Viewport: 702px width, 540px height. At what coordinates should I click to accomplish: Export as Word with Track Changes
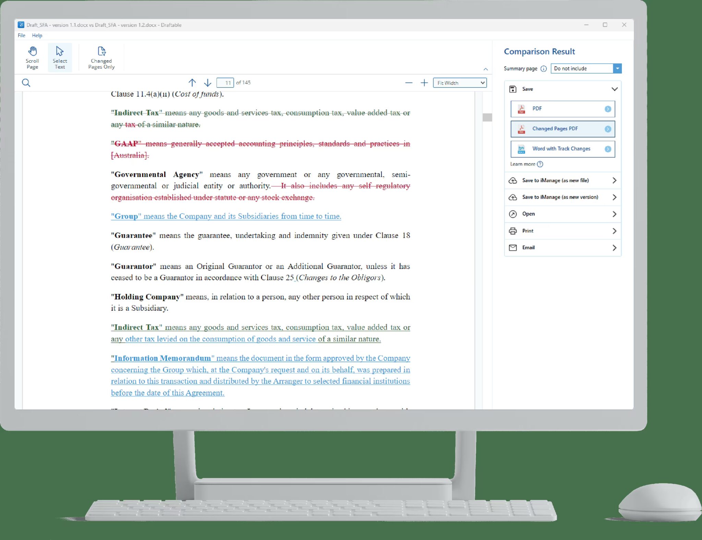pyautogui.click(x=562, y=149)
